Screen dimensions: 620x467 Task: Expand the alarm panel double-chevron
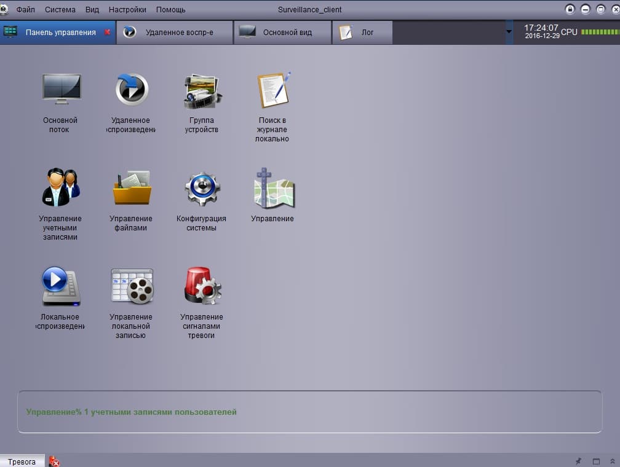(x=612, y=461)
